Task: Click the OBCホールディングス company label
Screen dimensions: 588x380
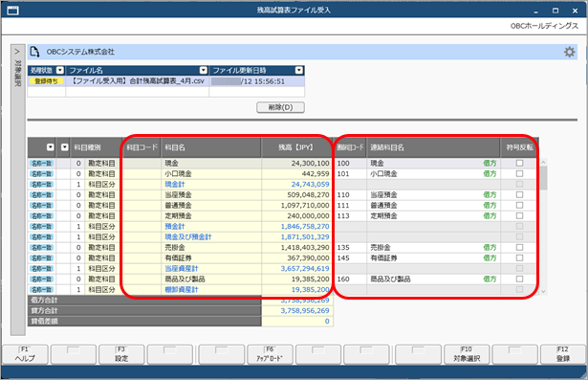Action: click(x=544, y=26)
